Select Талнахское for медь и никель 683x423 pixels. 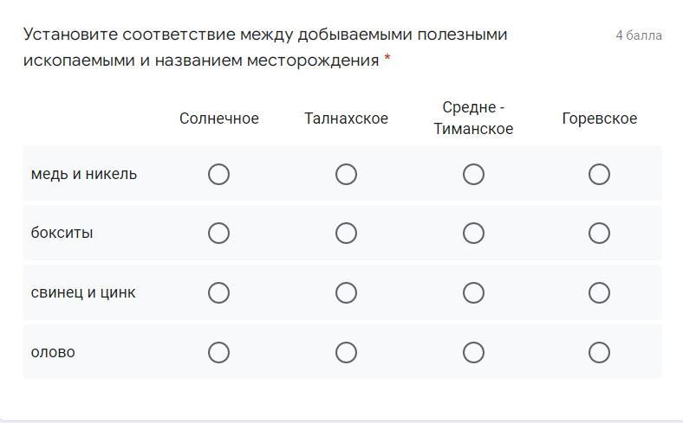[x=346, y=175]
